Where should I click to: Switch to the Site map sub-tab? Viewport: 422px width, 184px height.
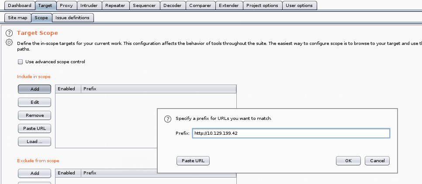[x=17, y=18]
